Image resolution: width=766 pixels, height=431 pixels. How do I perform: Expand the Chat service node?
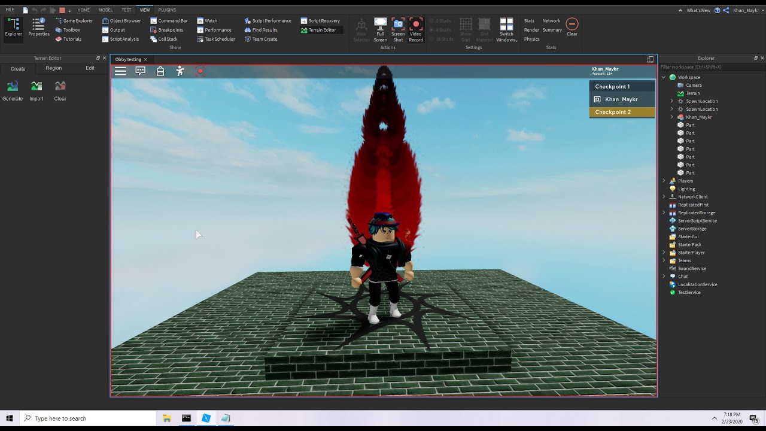click(x=664, y=277)
